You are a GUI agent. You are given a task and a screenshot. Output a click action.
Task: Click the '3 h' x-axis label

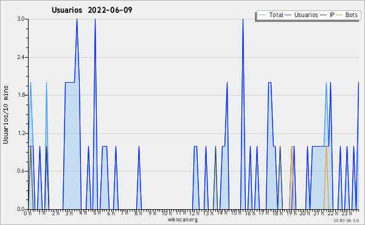pyautogui.click(x=69, y=213)
